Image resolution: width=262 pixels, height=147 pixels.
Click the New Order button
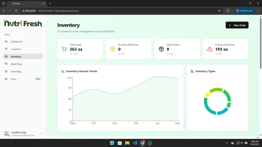point(237,25)
